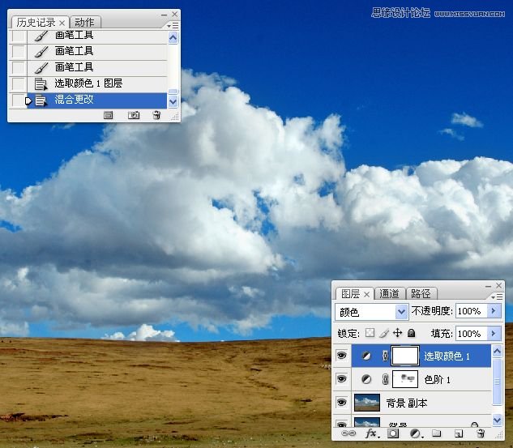The height and width of the screenshot is (448, 513).
Task: Select the middle 画笔工具 history state
Action: (x=96, y=51)
